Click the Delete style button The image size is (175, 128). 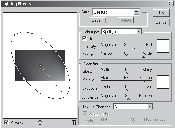[125, 20]
